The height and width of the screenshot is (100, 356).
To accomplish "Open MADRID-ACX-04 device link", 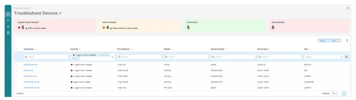I will [30, 76].
